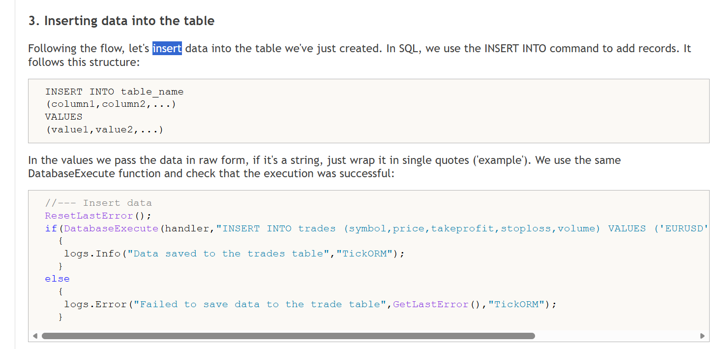Click "logs.Error" in the code block
The height and width of the screenshot is (349, 718).
pos(95,304)
